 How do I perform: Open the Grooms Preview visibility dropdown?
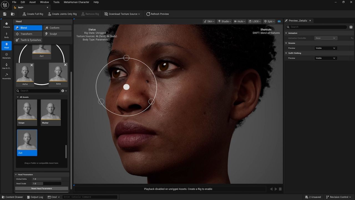click(325, 48)
